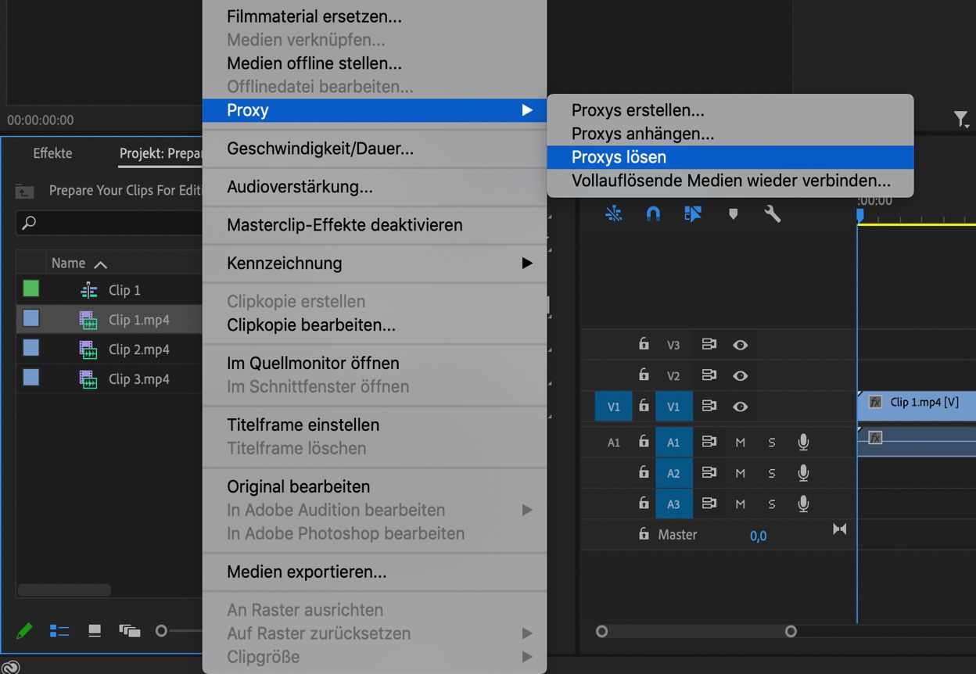The image size is (976, 674).
Task: Expand the Kennzeichnung submenu
Action: click(374, 264)
